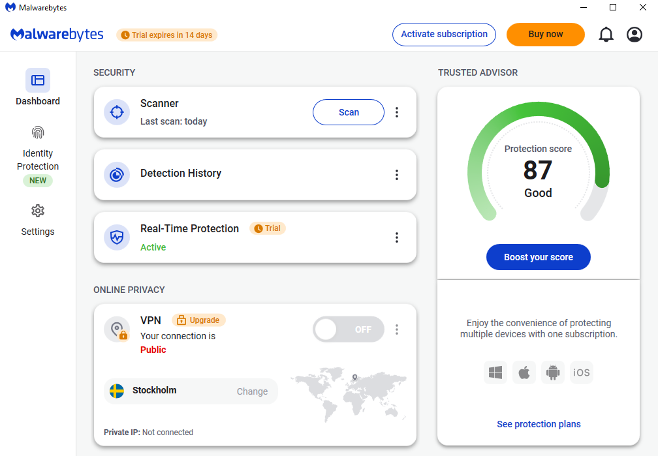Screen dimensions: 658x456
Task: Turn on the VPN toggle switch
Action: tap(349, 329)
